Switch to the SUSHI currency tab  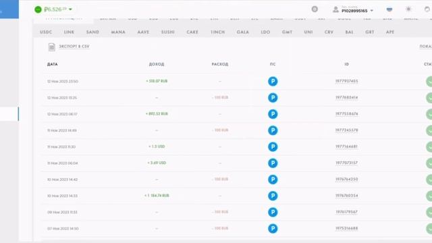[x=168, y=32]
